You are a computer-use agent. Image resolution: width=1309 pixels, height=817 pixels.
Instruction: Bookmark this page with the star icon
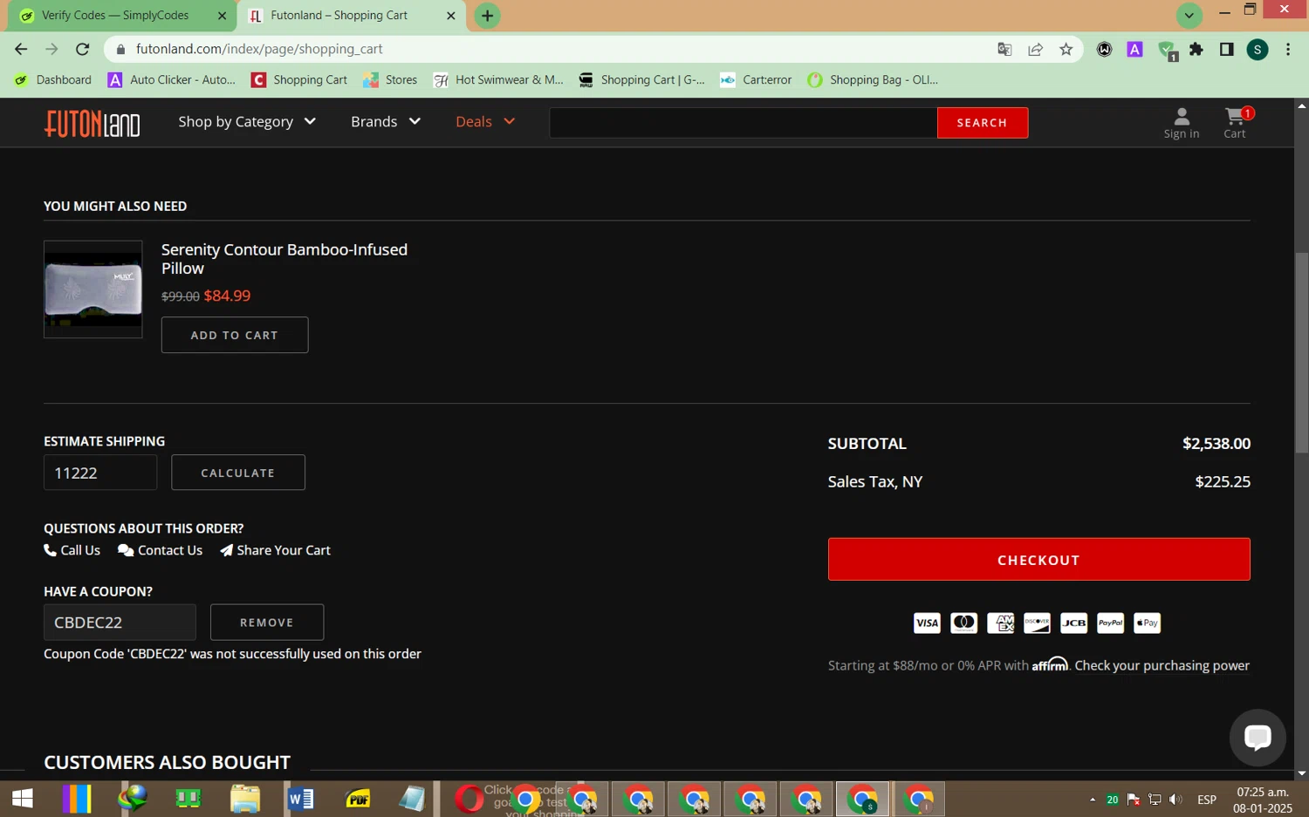1066,50
